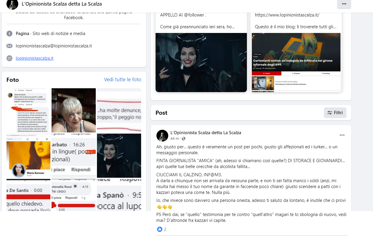The height and width of the screenshot is (236, 373).
Task: Open the 'a Spanò' screenshot photo
Action: 119,195
